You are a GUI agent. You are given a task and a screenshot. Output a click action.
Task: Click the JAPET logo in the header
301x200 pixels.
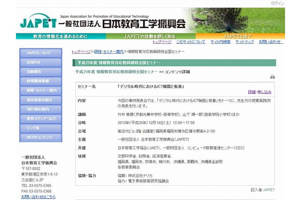pyautogui.click(x=39, y=21)
